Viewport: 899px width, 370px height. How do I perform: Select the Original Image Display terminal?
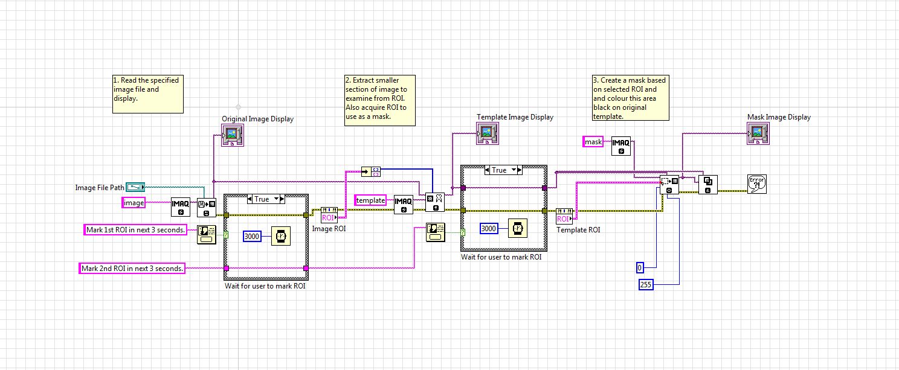pyautogui.click(x=232, y=135)
